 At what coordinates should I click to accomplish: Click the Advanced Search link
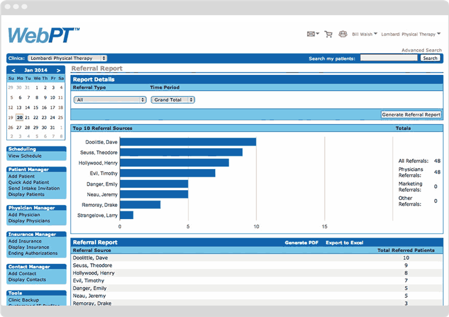pos(421,50)
